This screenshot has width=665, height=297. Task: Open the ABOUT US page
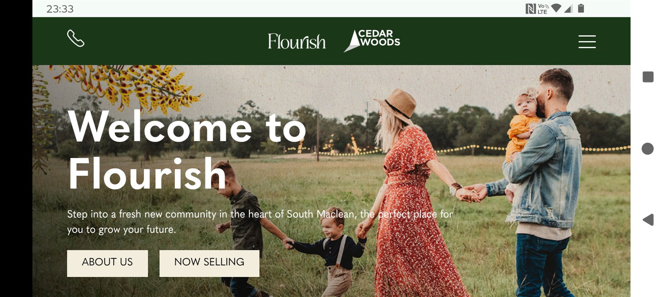(x=107, y=263)
